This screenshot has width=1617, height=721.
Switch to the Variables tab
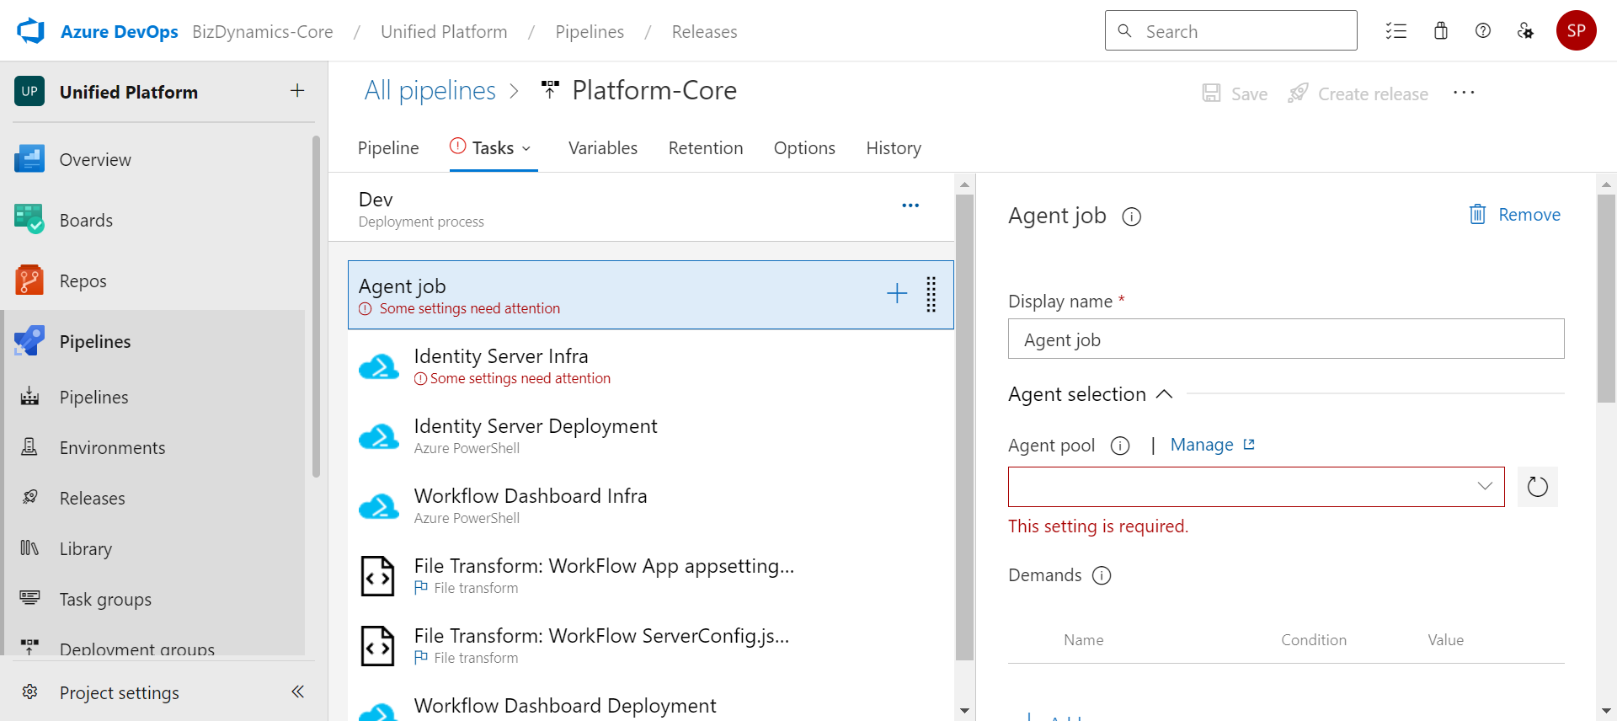click(x=603, y=148)
